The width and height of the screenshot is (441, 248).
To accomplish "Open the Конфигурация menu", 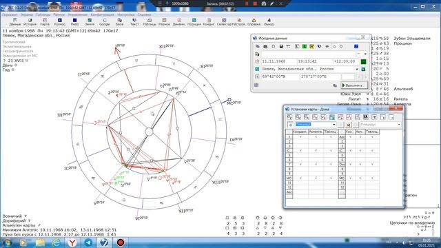I will pyautogui.click(x=103, y=14).
